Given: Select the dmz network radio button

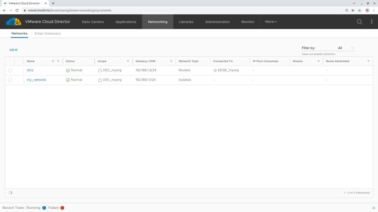Looking at the screenshot, I should click(10, 70).
